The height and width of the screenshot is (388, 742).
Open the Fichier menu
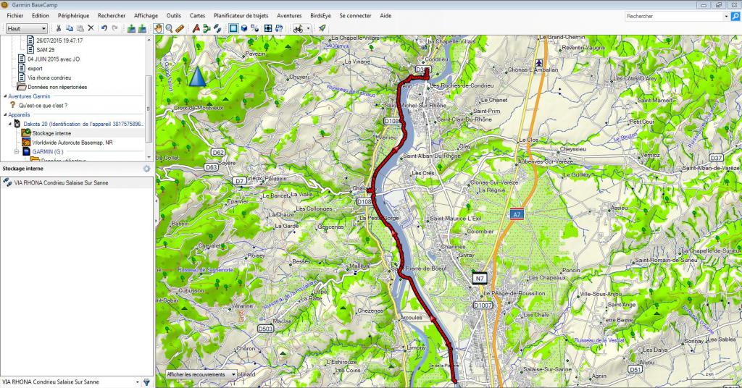pos(15,16)
